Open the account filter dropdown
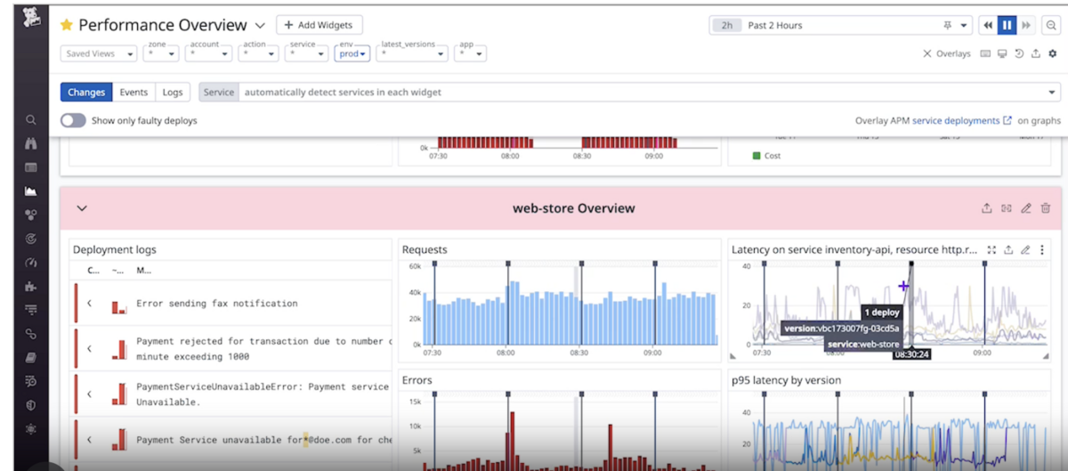Image resolution: width=1068 pixels, height=471 pixels. point(208,53)
